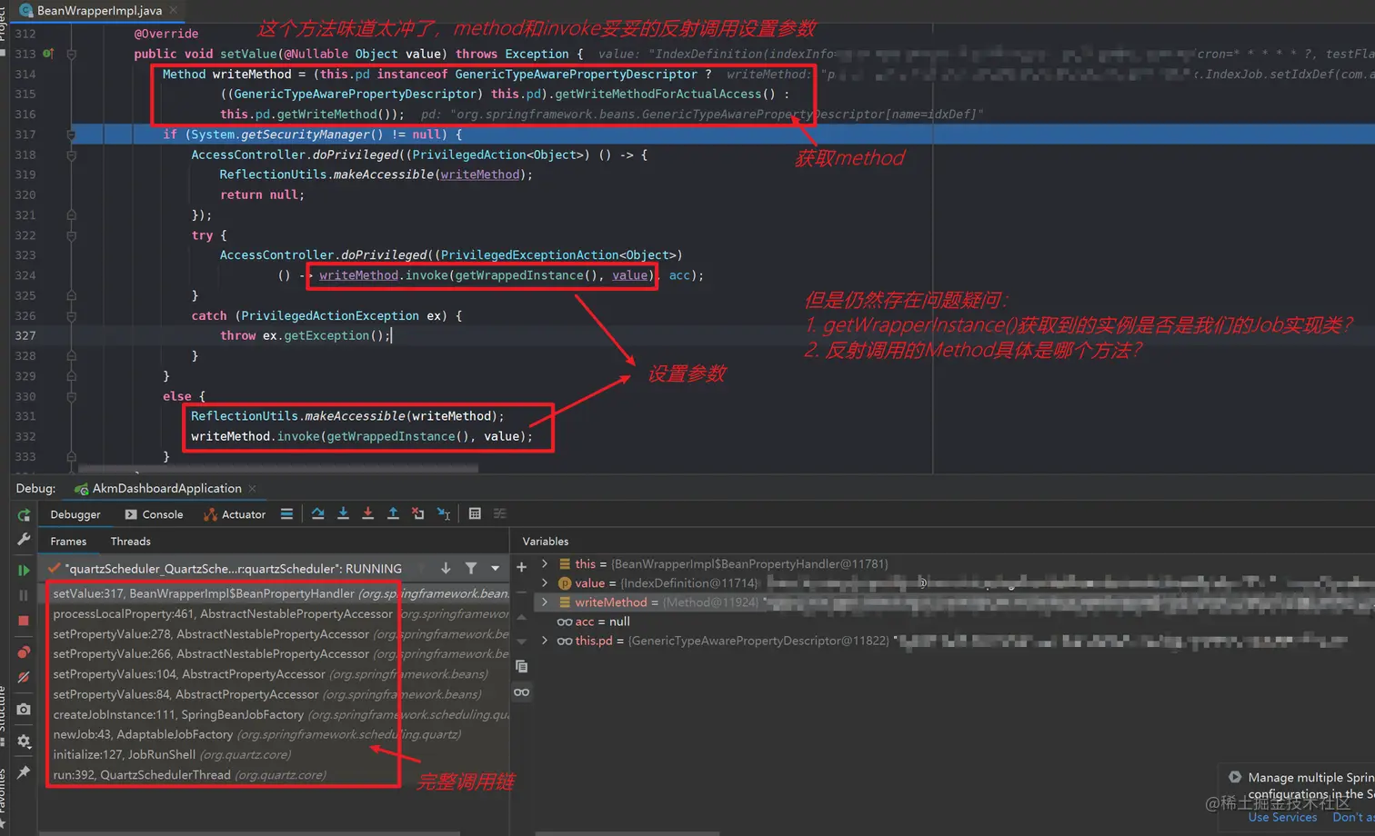
Task: Click Step Out icon
Action: (393, 514)
